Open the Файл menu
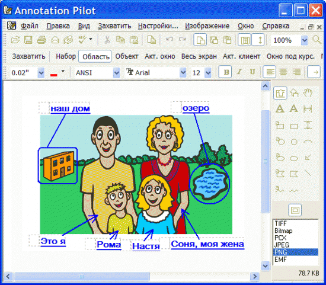The width and height of the screenshot is (326, 285). coord(30,26)
